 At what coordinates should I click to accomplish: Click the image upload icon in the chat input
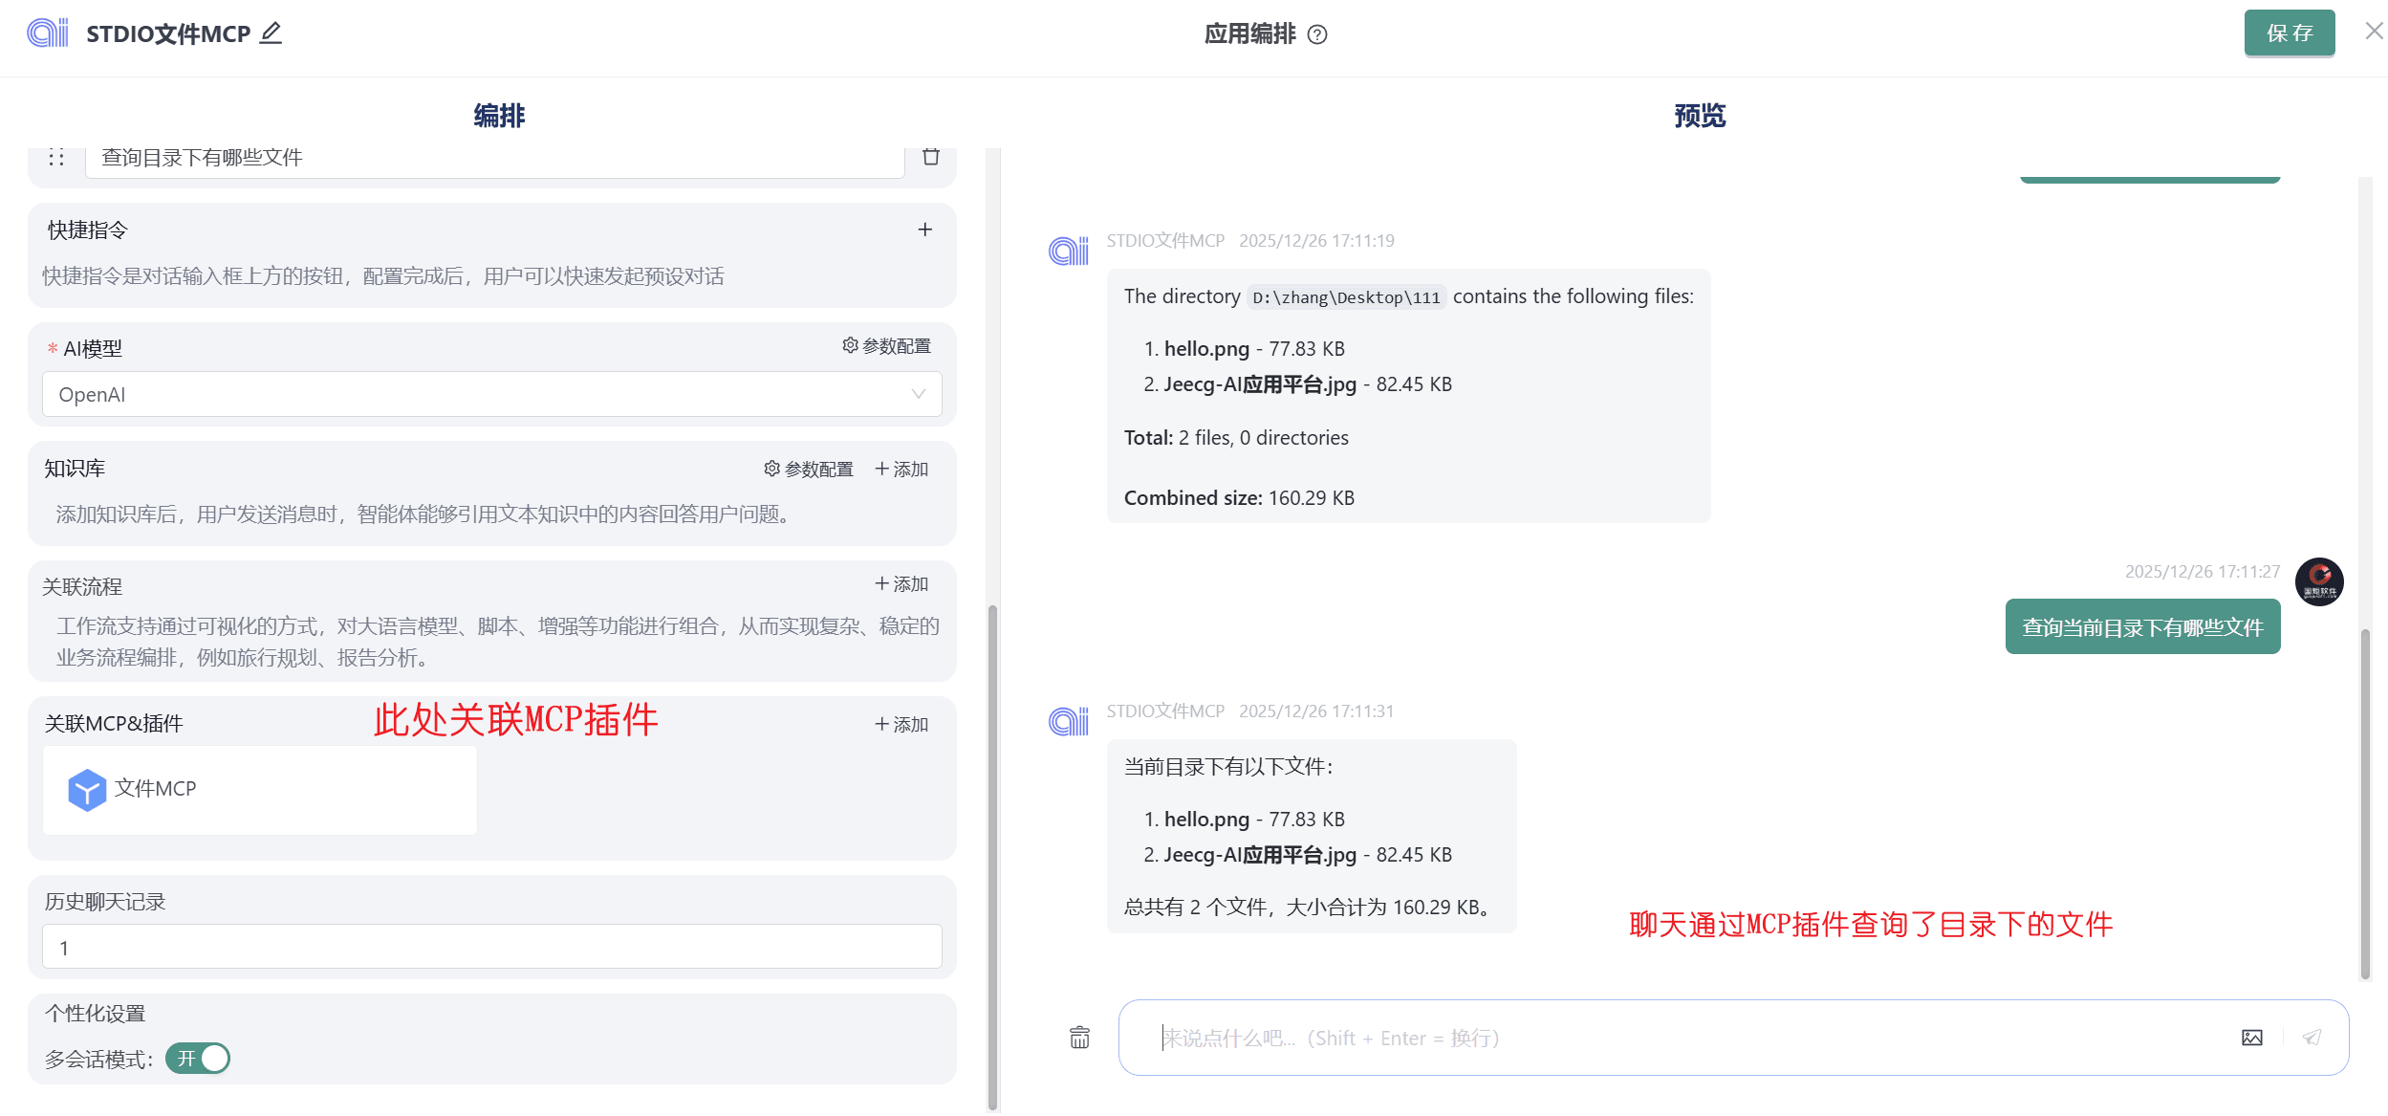pyautogui.click(x=2251, y=1038)
